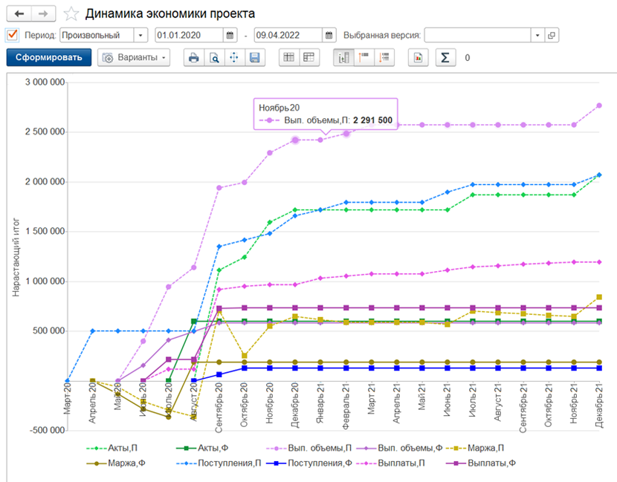Click the sort descending icon
Image resolution: width=617 pixels, height=482 pixels.
[384, 58]
